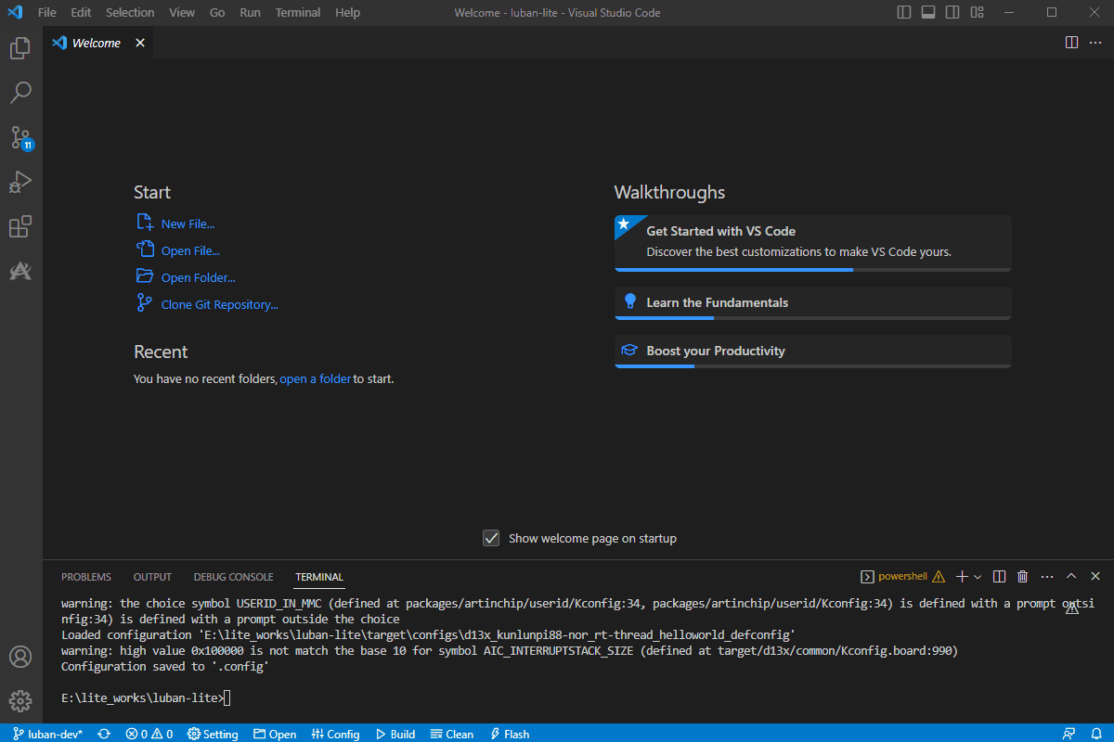
Task: Kill the terminal with the trash icon
Action: tap(1023, 576)
